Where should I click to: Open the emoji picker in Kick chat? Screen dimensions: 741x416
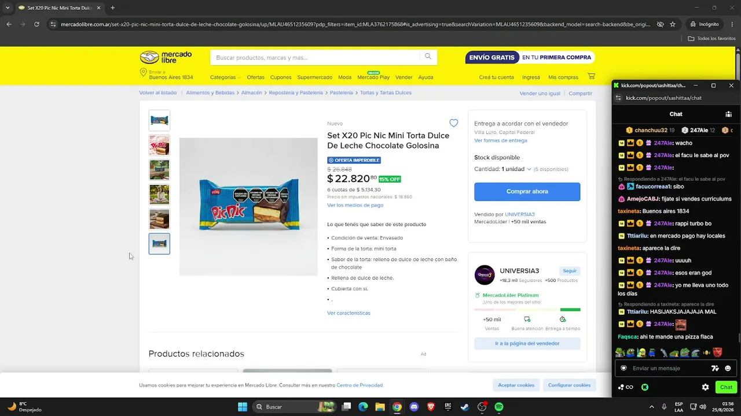pos(728,368)
